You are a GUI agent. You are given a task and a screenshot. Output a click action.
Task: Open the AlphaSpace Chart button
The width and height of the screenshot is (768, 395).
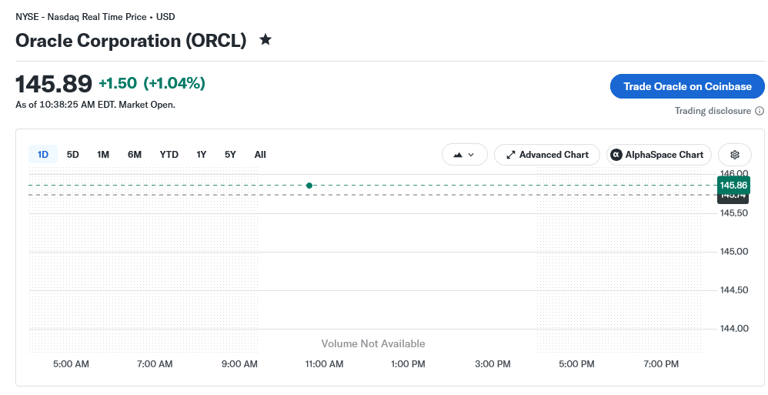659,155
